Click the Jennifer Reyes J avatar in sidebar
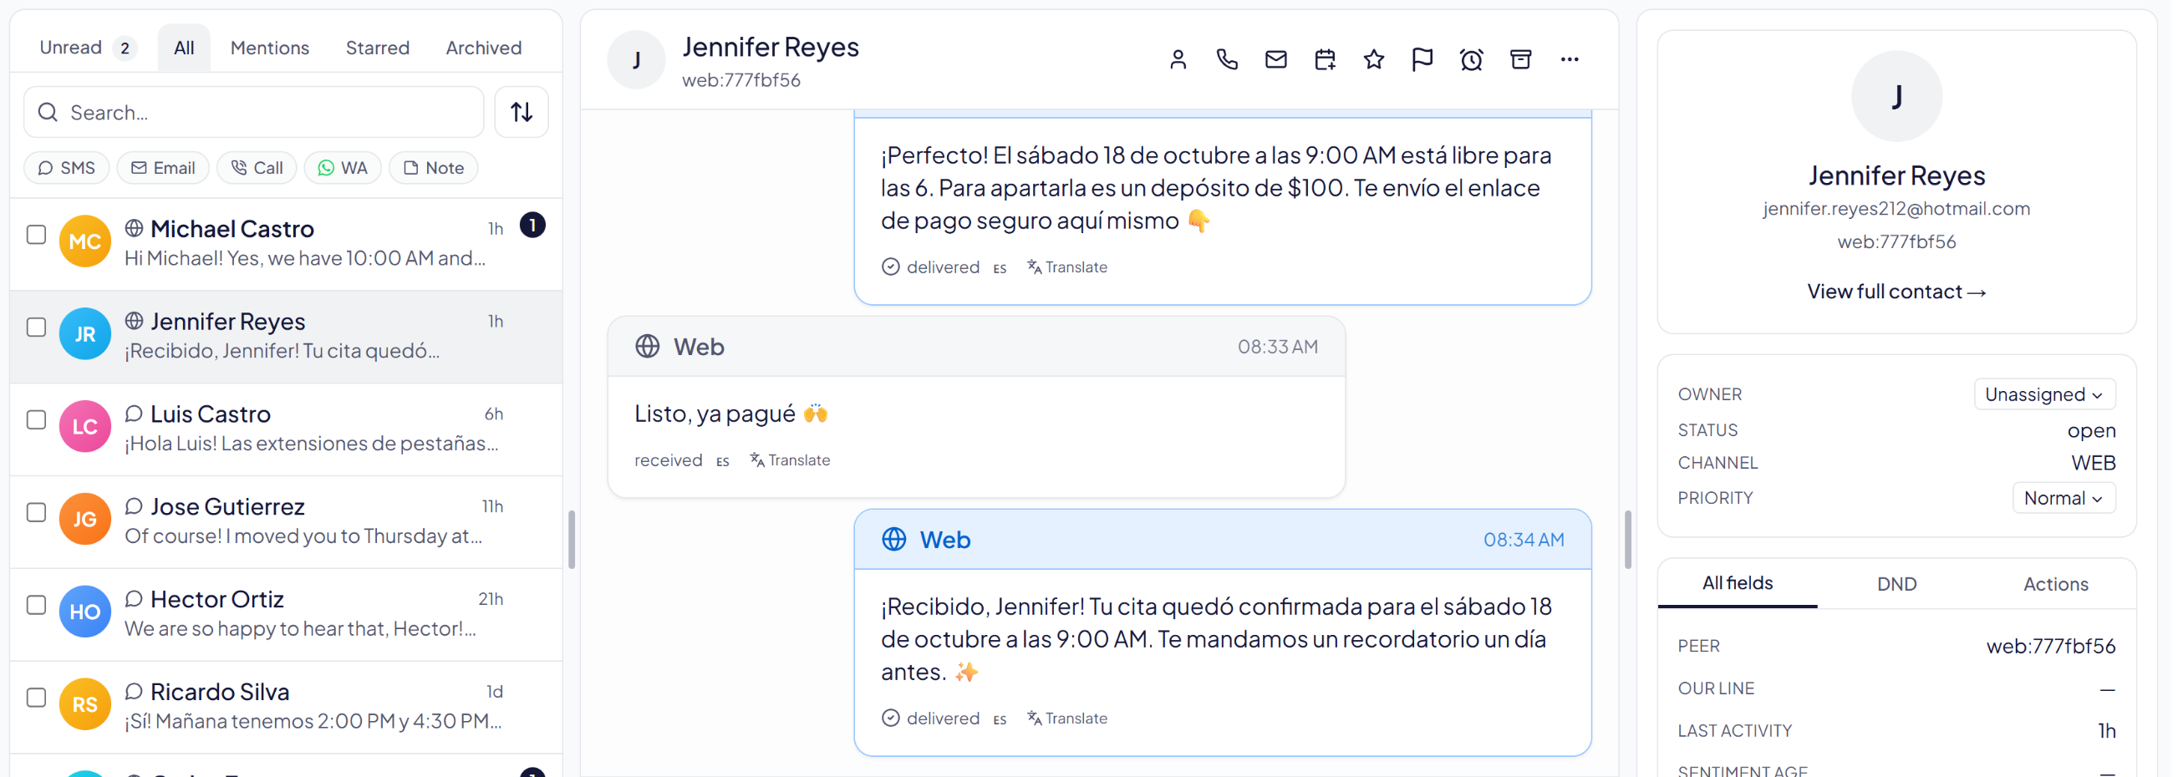This screenshot has width=2178, height=777. tap(1896, 96)
